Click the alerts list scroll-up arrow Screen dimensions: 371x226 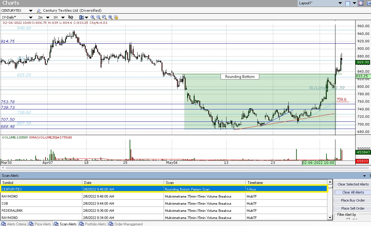tap(330, 182)
